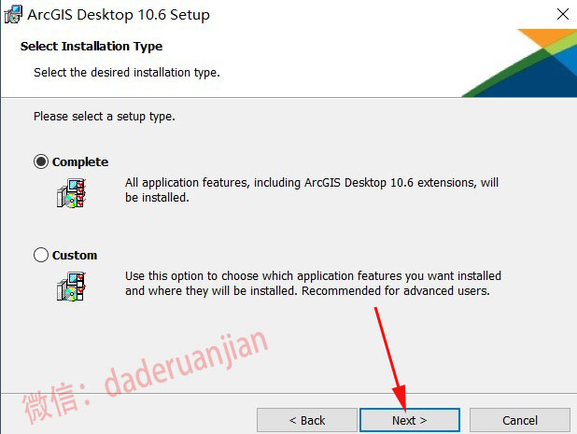Click the 'Select Installation Type' heading

pyautogui.click(x=91, y=47)
